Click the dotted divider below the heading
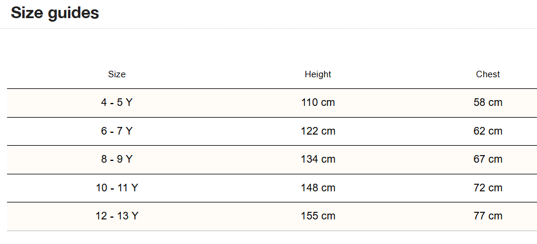 click(x=268, y=28)
